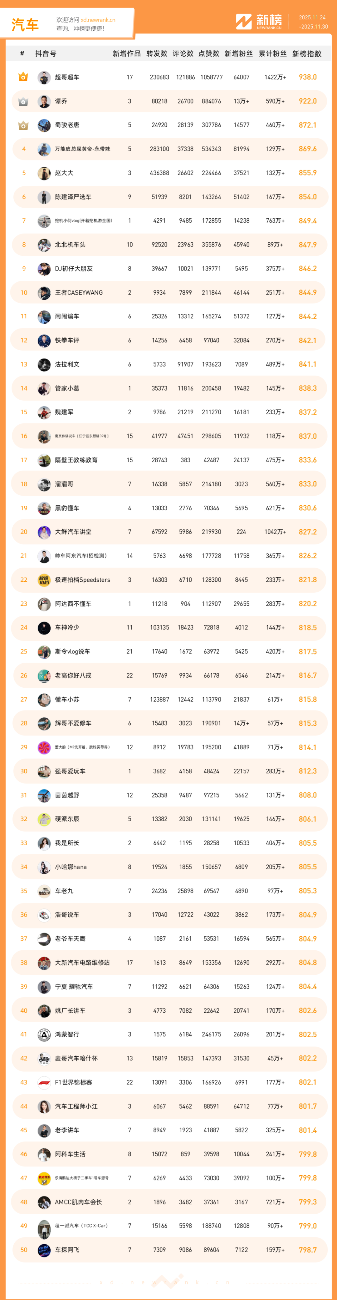Open 谭乔's avatar picture
The image size is (337, 1300).
pos(44,101)
